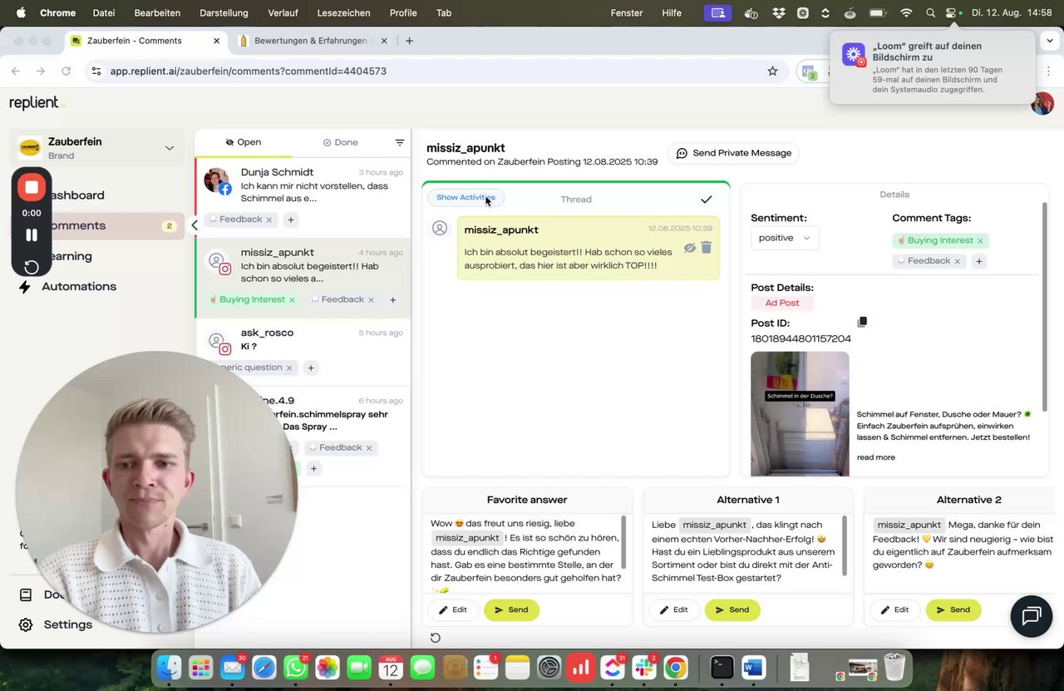Open the Zauberfein brand selector dropdown
This screenshot has width=1064, height=691.
(x=98, y=148)
